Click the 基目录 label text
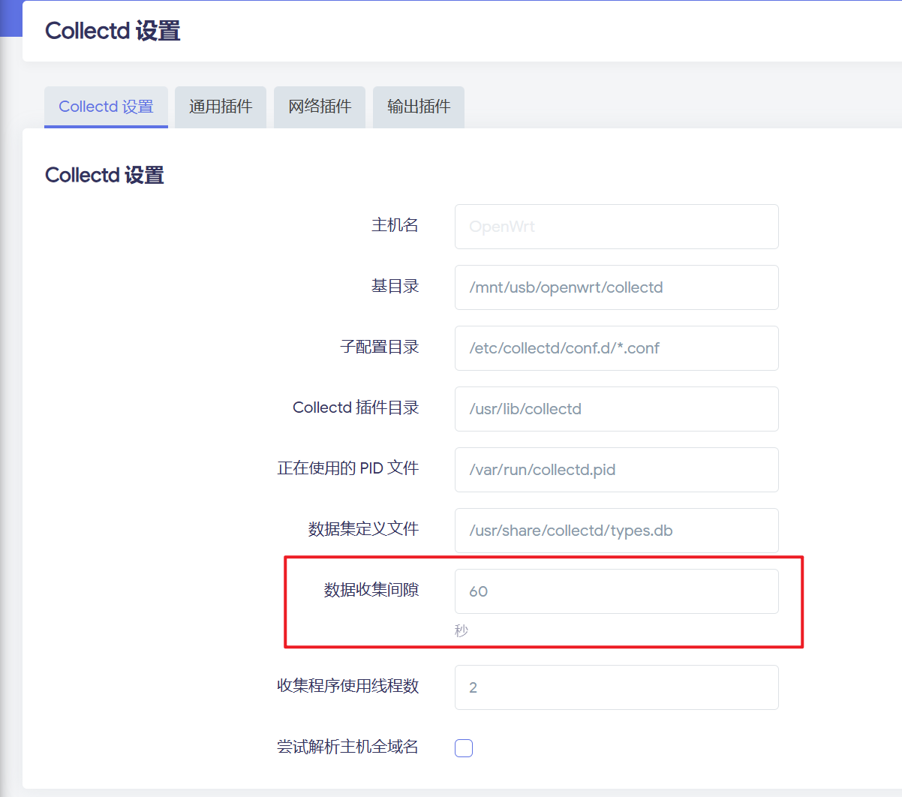902x797 pixels. tap(395, 286)
